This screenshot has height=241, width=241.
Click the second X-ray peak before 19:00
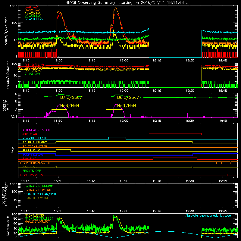[116, 8]
